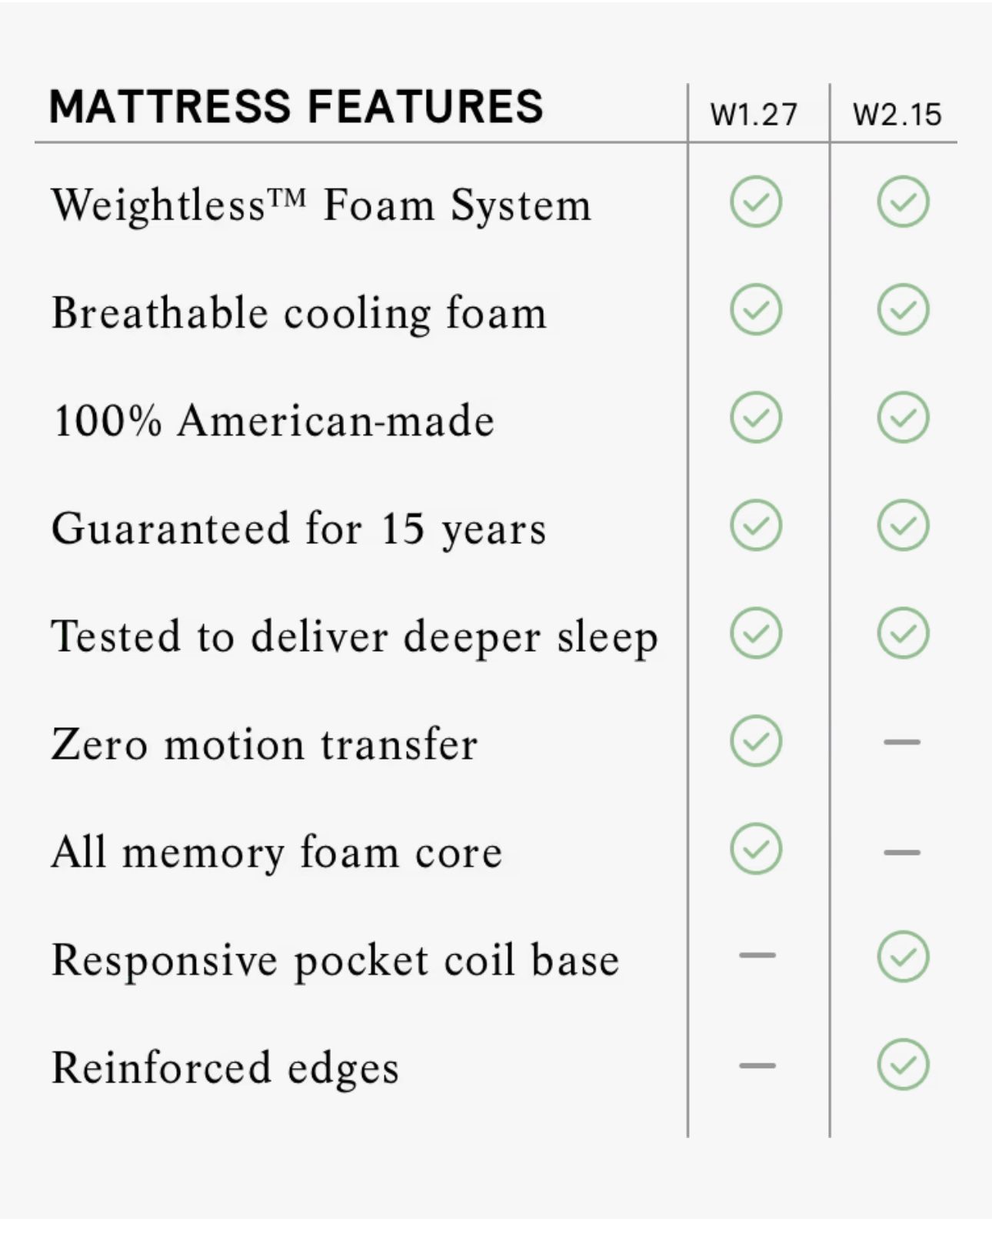Click W1.27 checkmark for Zero motion transfer
The height and width of the screenshot is (1235, 992).
click(756, 741)
